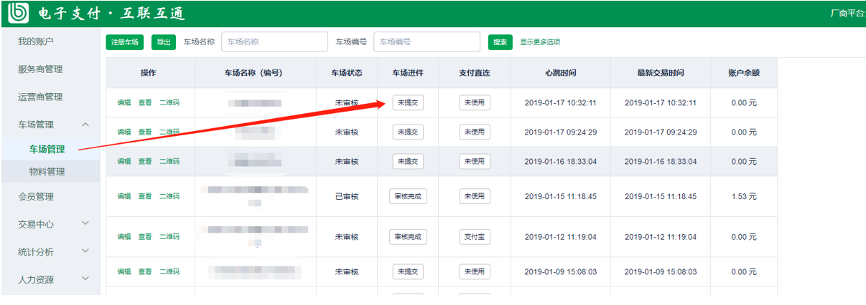This screenshot has height=305, width=866.
Task: Expand the 交易中心 menu chevron
Action: point(85,223)
